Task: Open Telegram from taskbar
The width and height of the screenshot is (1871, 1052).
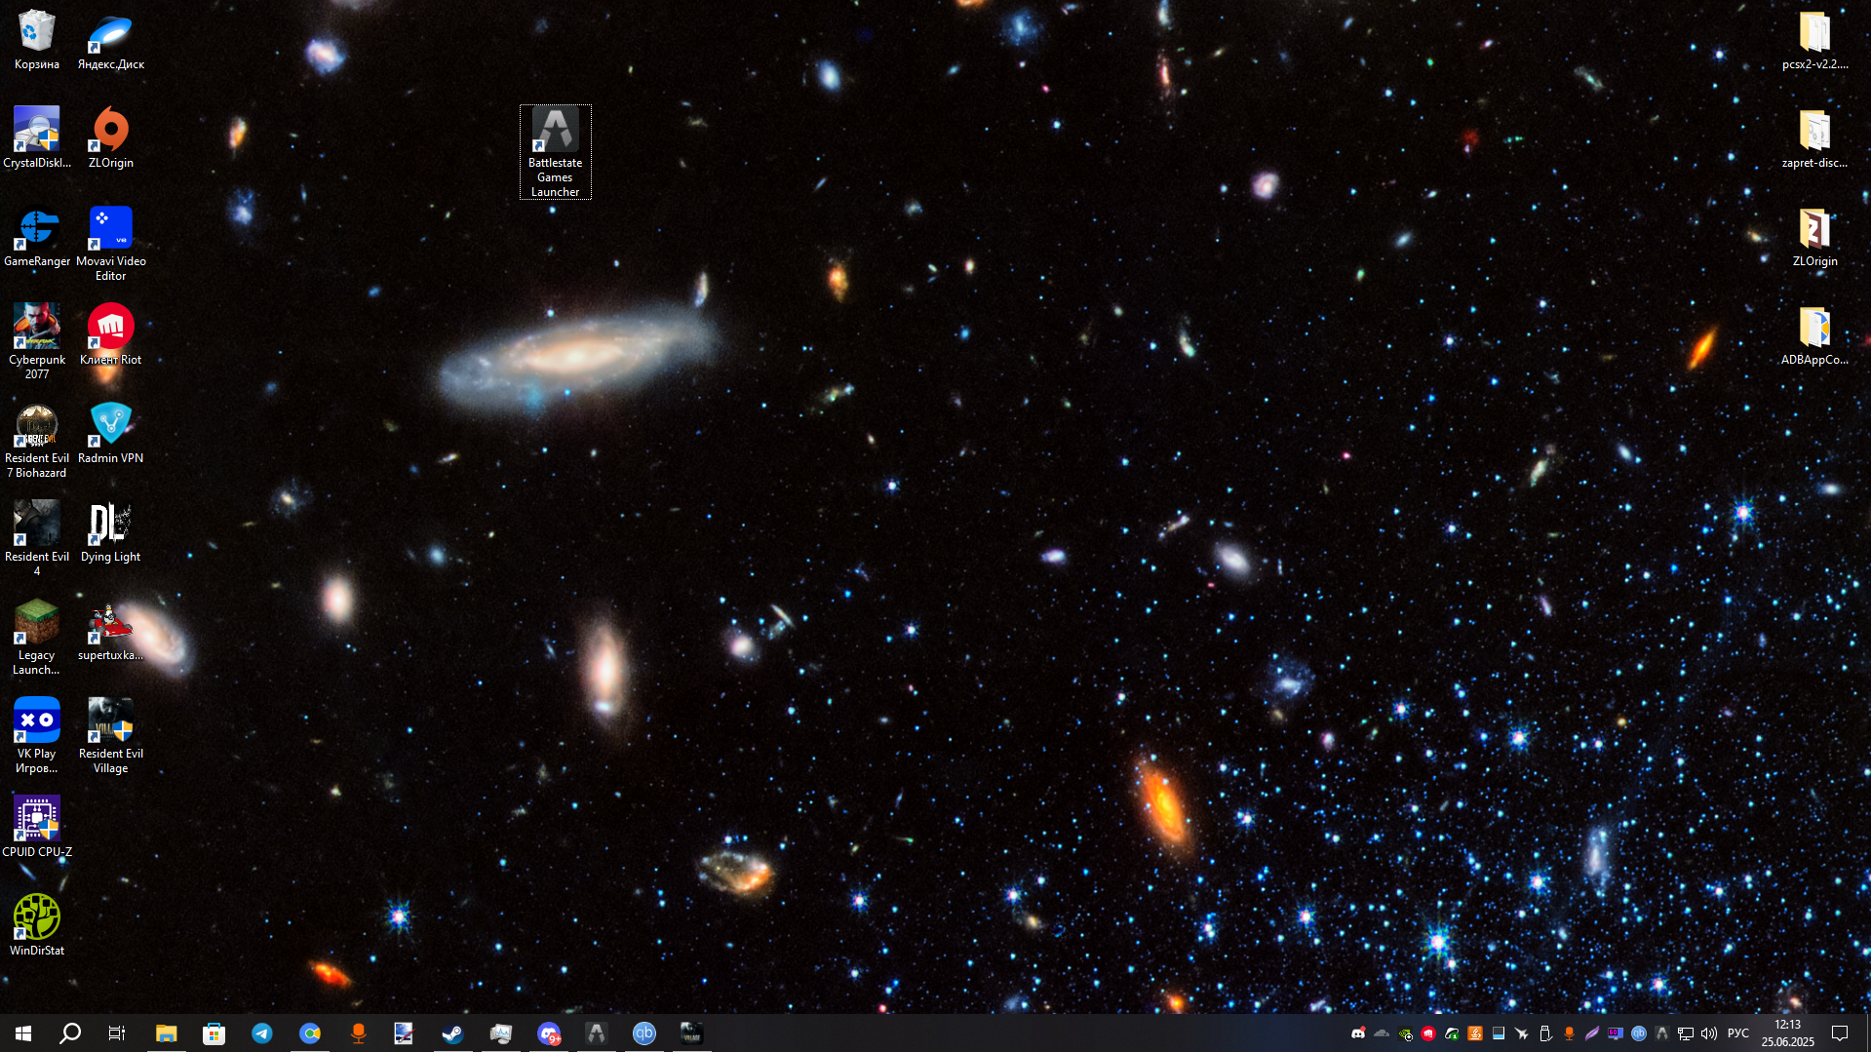Action: (x=261, y=1033)
